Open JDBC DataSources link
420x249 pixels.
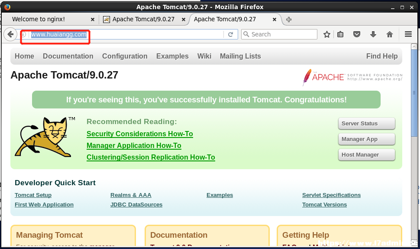(x=136, y=204)
